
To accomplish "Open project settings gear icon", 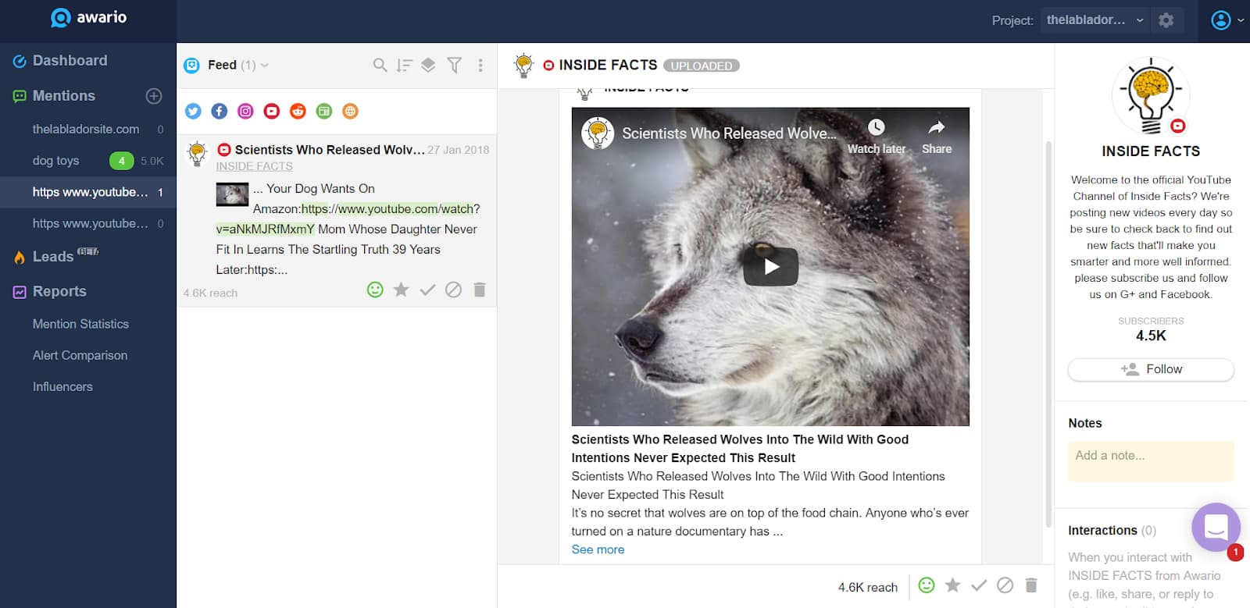I will pos(1166,20).
